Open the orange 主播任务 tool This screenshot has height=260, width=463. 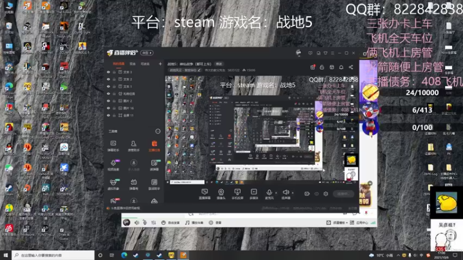(x=154, y=146)
